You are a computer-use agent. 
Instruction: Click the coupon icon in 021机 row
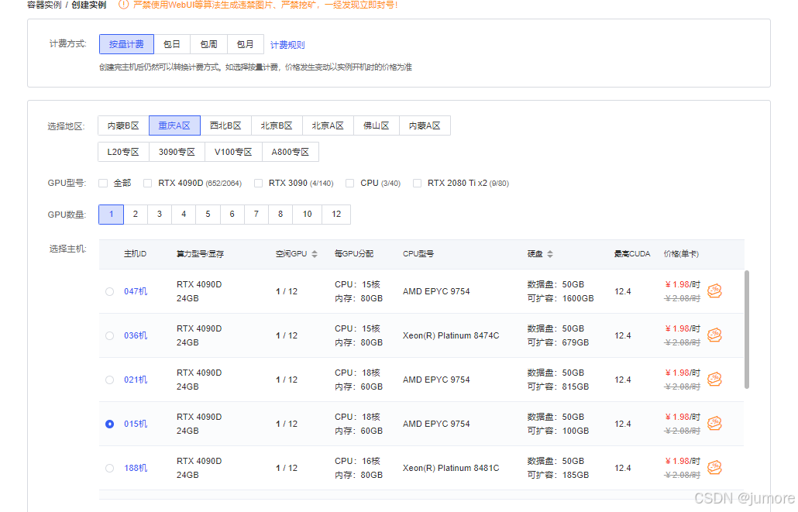714,380
